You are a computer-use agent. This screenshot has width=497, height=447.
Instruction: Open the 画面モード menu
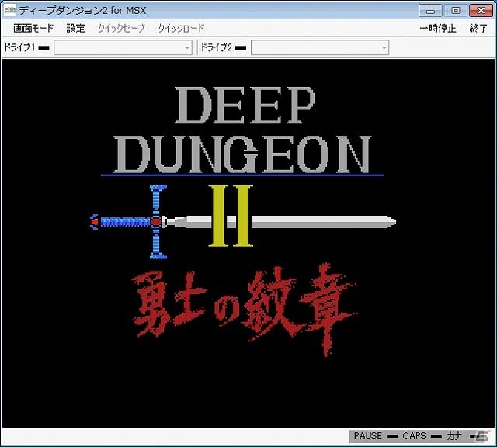point(33,29)
